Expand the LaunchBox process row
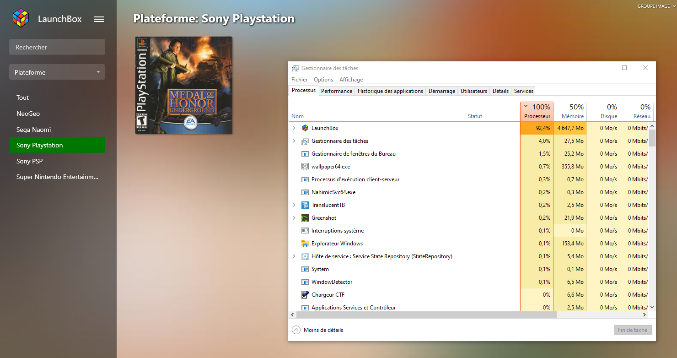 pos(294,128)
